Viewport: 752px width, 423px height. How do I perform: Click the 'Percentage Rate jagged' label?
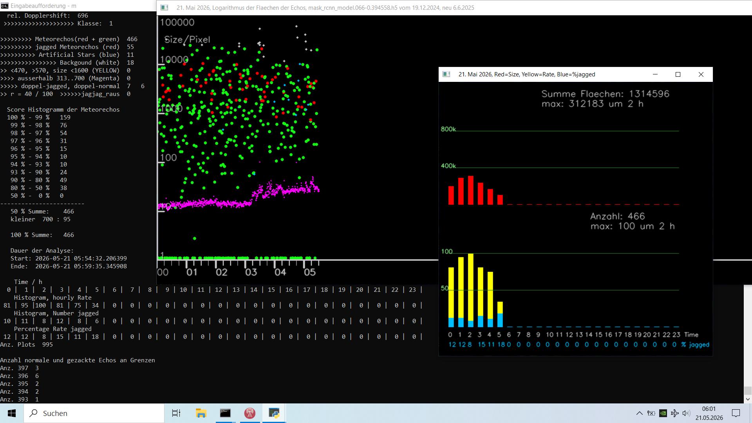pos(52,329)
